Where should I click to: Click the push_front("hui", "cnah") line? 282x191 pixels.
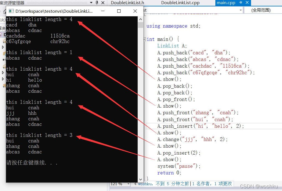pos(195,120)
